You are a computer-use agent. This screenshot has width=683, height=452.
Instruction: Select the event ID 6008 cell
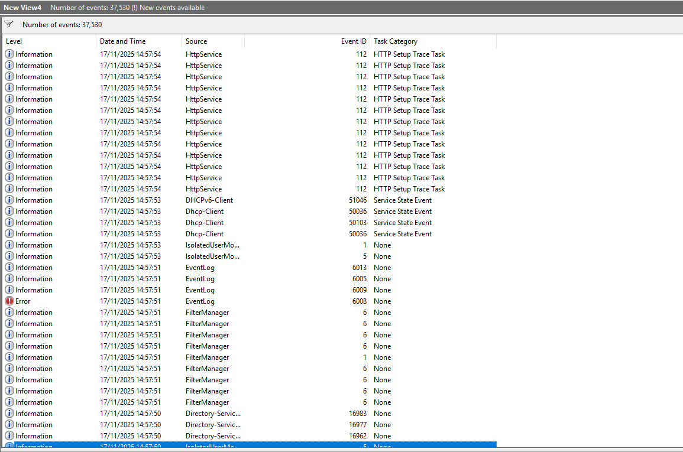coord(360,301)
